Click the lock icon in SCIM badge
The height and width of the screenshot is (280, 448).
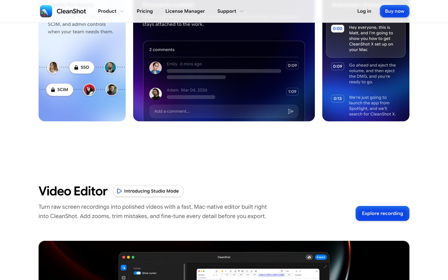53,90
